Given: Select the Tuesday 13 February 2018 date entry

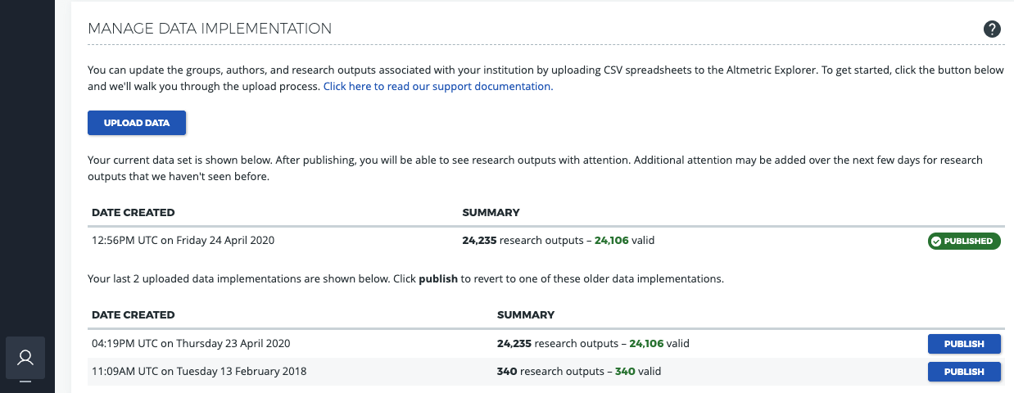Looking at the screenshot, I should tap(199, 372).
